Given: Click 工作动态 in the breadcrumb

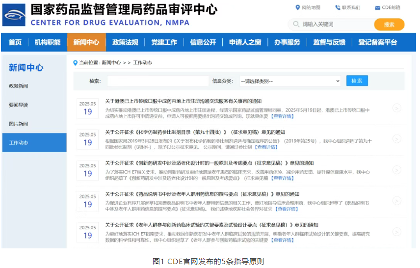Looking at the screenshot, I should pos(142,63).
